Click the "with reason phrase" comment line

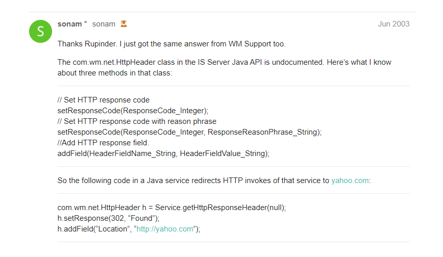(x=137, y=121)
